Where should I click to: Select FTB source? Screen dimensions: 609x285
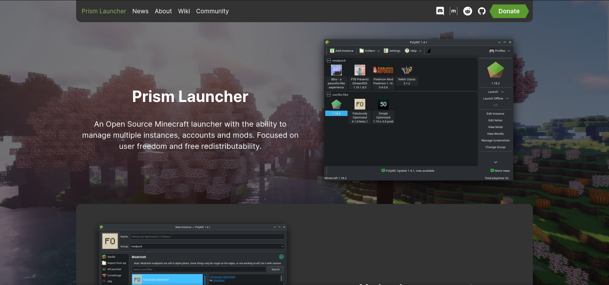pos(115,282)
